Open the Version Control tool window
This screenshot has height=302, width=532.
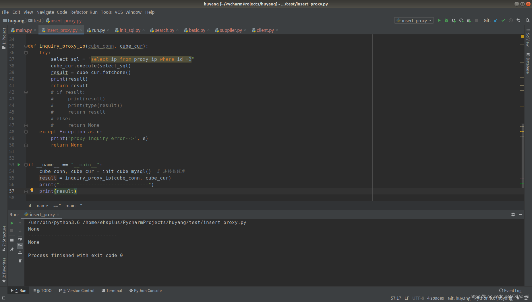77,291
